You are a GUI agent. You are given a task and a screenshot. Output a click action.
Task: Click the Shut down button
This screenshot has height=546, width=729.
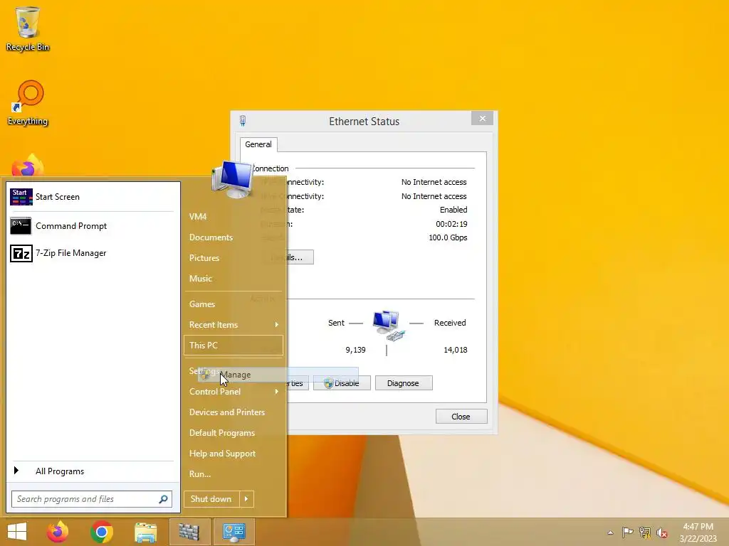(x=211, y=499)
